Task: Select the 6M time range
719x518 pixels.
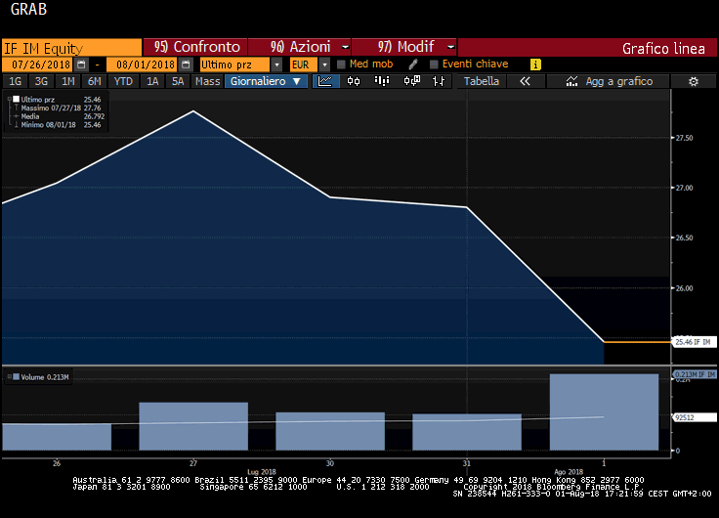Action: pos(95,81)
